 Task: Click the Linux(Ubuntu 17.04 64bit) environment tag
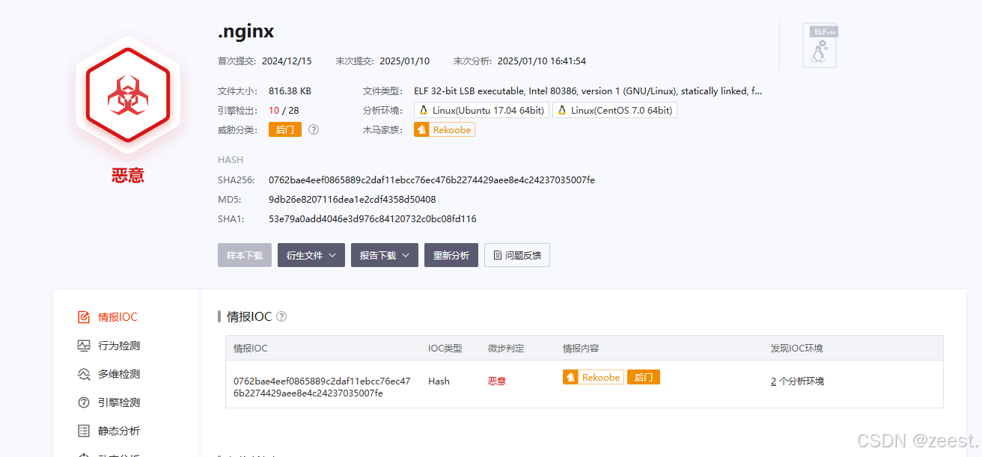tap(481, 110)
